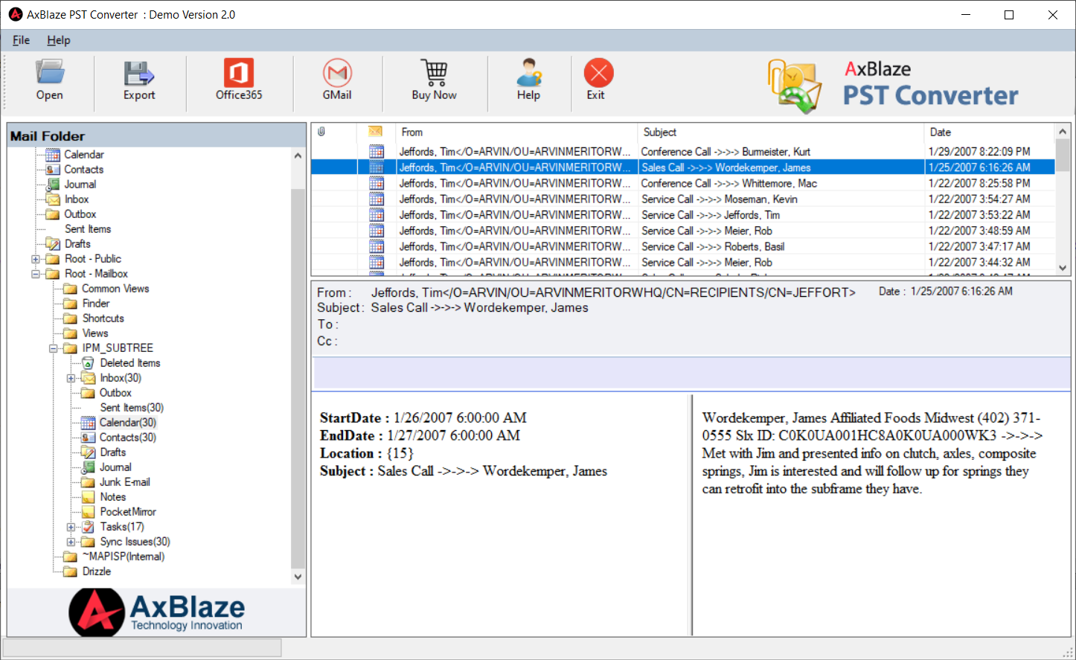
Task: Select the GMail toolbar icon
Action: [337, 73]
